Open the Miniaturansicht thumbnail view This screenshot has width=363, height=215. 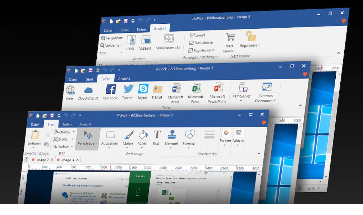click(168, 42)
